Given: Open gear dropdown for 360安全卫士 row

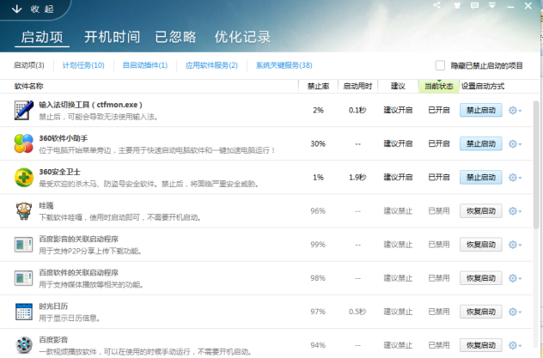Looking at the screenshot, I should click(515, 178).
